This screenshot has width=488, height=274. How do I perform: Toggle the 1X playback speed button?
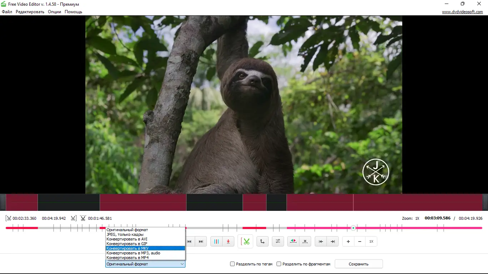tap(371, 242)
